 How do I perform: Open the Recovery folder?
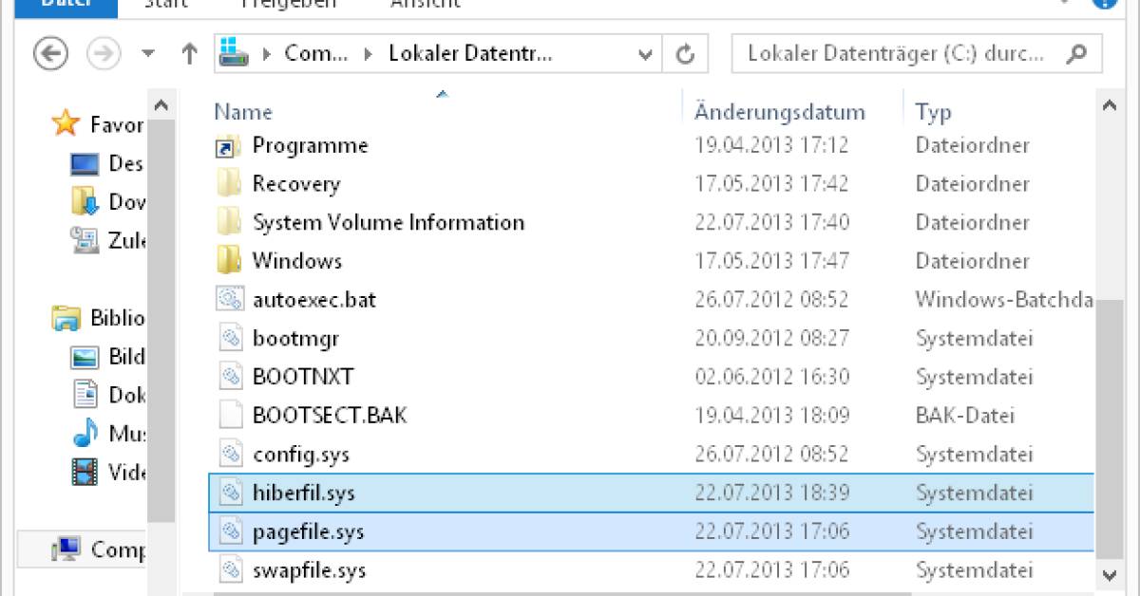pos(296,183)
